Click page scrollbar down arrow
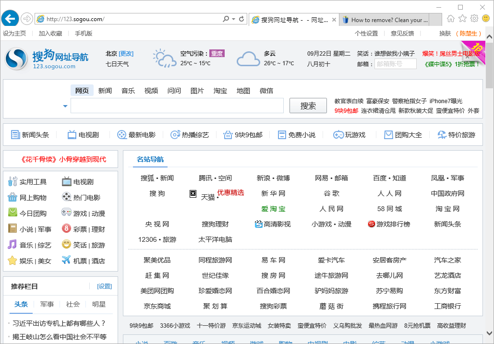The image size is (494, 344). [x=489, y=333]
